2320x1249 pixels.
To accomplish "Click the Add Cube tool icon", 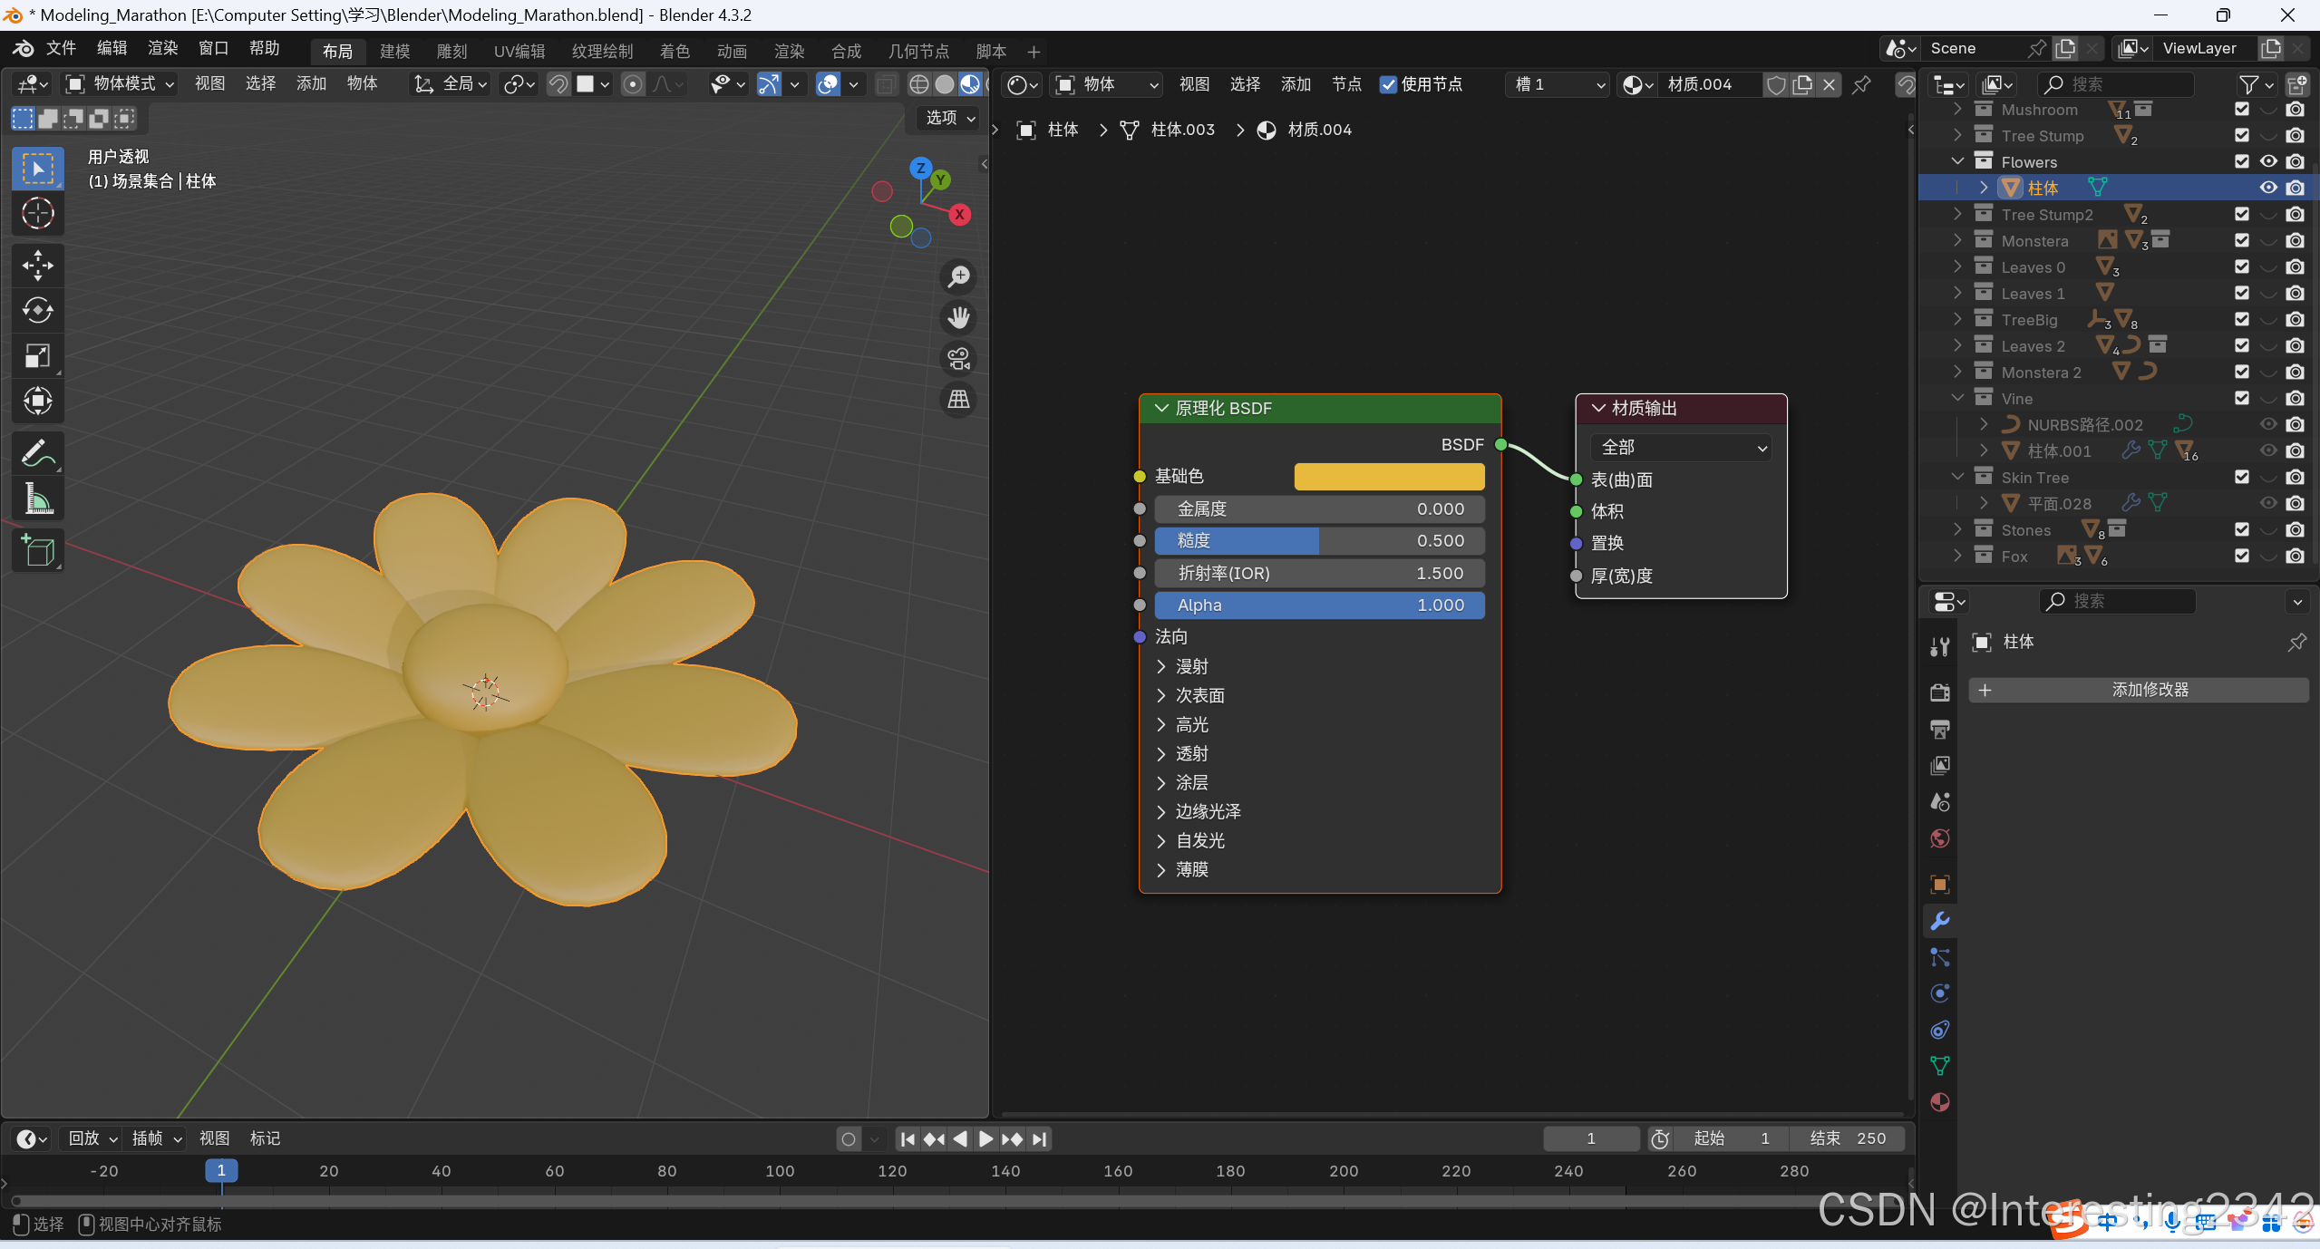I will tap(37, 550).
